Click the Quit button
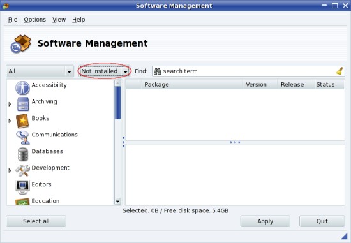Screen dimensions: 351x243 tap(322, 221)
